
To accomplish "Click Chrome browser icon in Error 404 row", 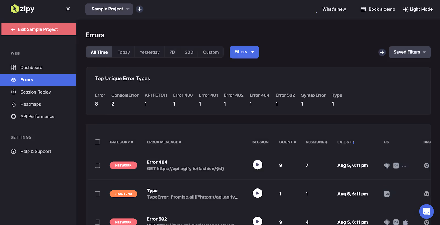I will pyautogui.click(x=427, y=165).
